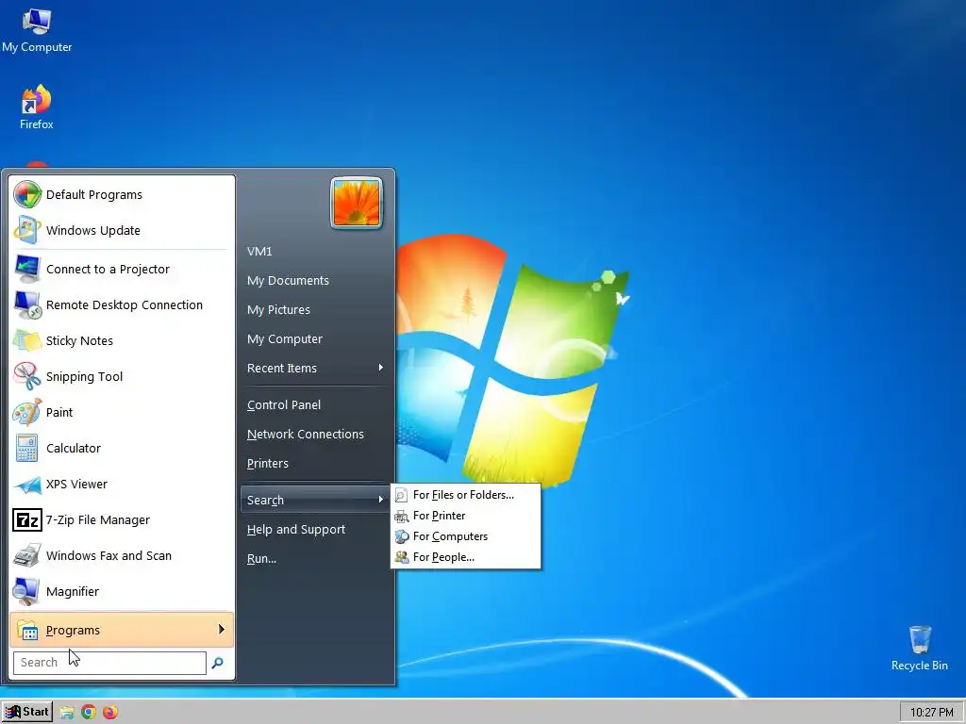Click the Programs folder icon
The height and width of the screenshot is (724, 966).
coord(27,630)
